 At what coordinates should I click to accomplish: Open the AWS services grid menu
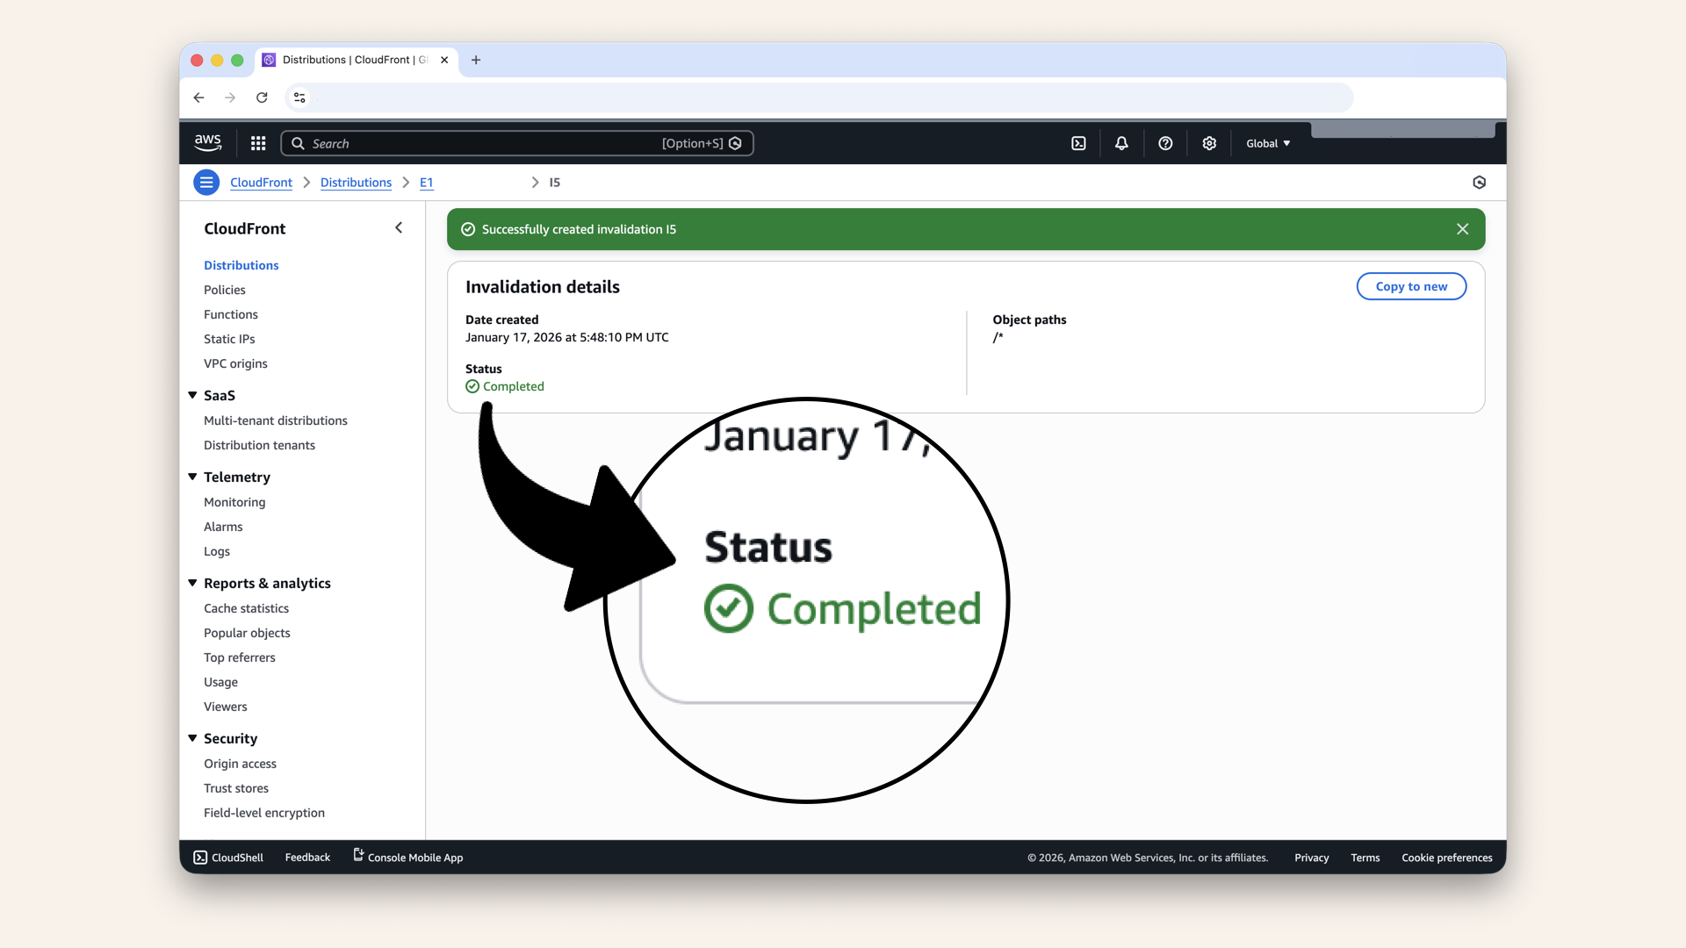tap(258, 143)
